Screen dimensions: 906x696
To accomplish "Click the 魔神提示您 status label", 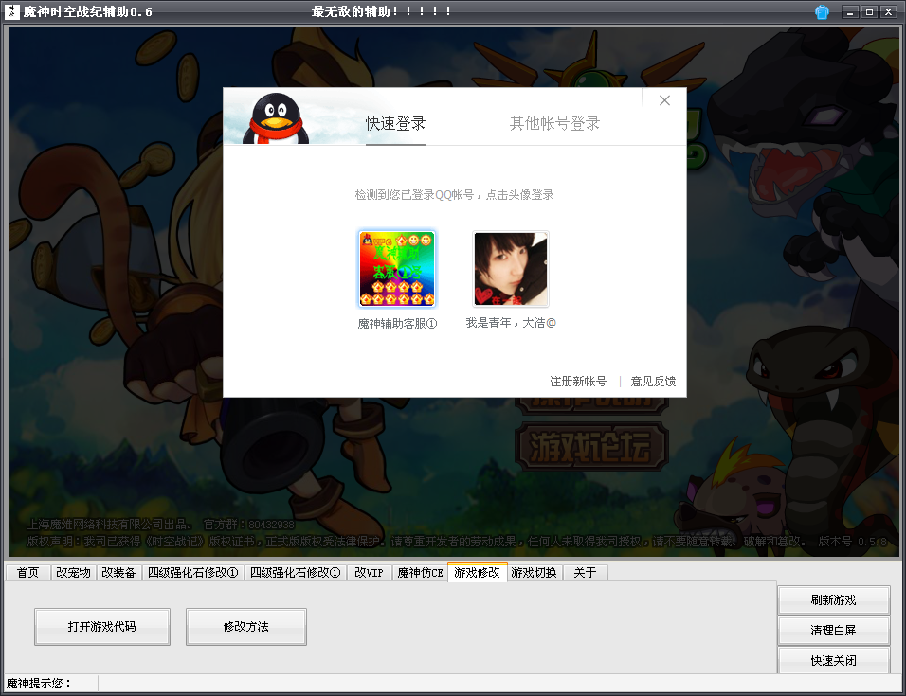I will pyautogui.click(x=38, y=684).
